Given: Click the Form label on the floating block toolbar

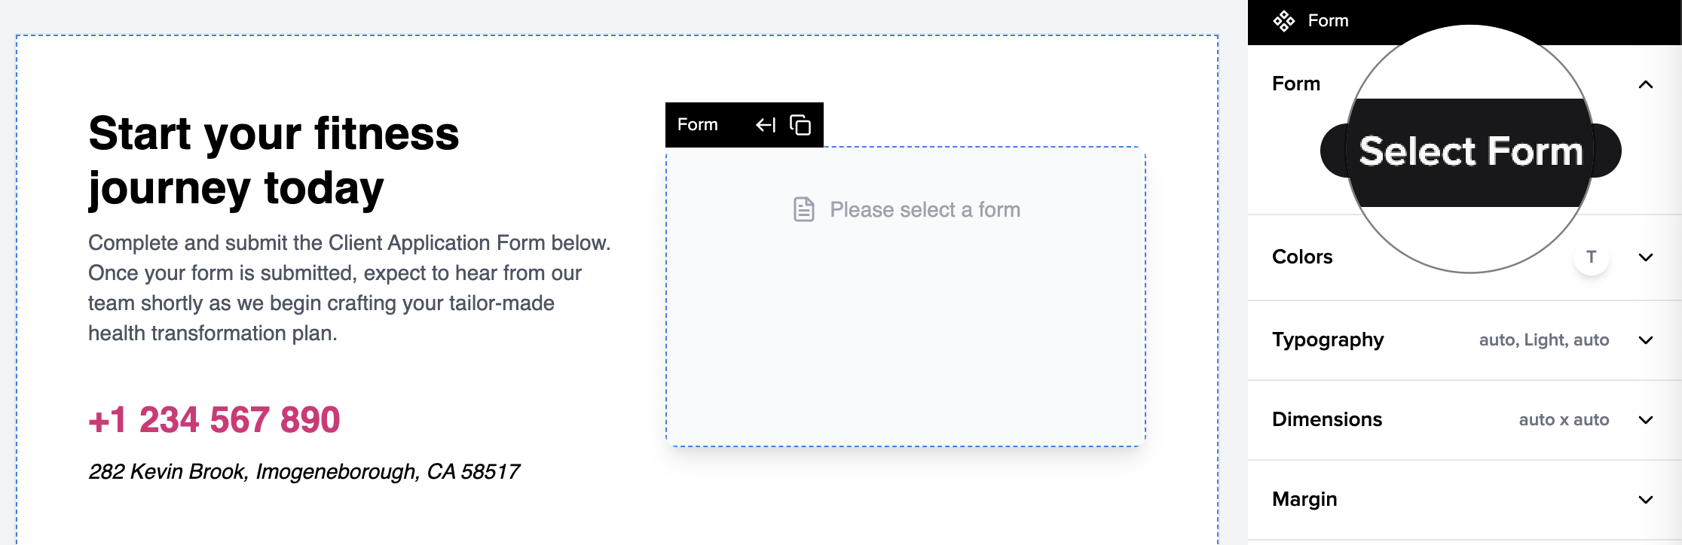Looking at the screenshot, I should pos(697,124).
